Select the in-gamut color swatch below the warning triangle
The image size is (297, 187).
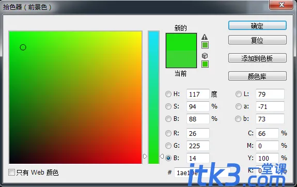205,45
